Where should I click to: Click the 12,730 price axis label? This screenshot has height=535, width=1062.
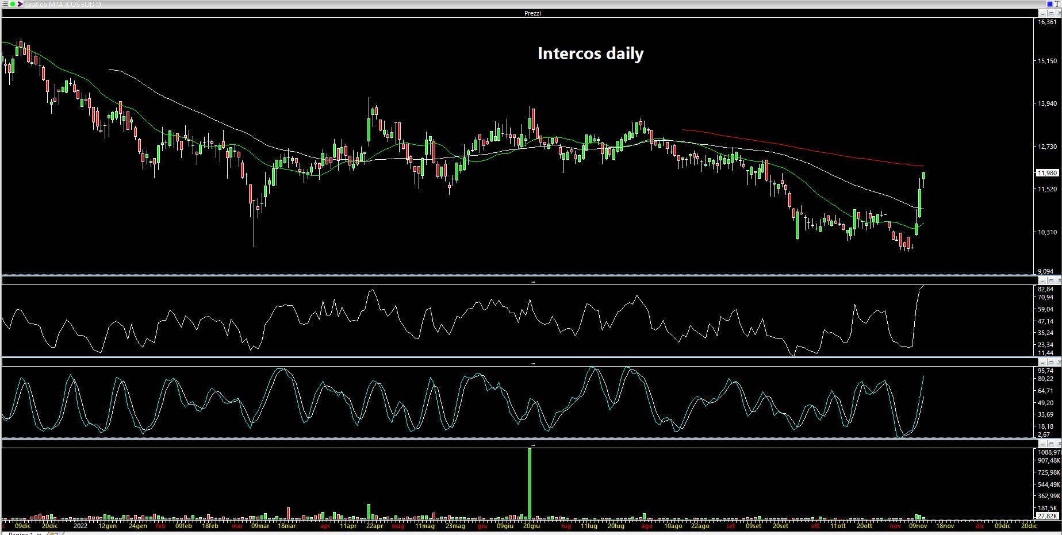(x=1048, y=147)
